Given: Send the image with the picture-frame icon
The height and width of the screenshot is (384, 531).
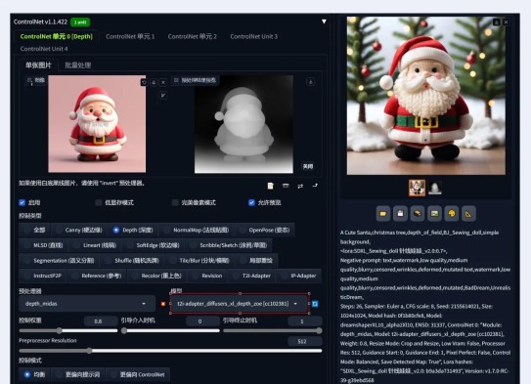Looking at the screenshot, I should (434, 213).
